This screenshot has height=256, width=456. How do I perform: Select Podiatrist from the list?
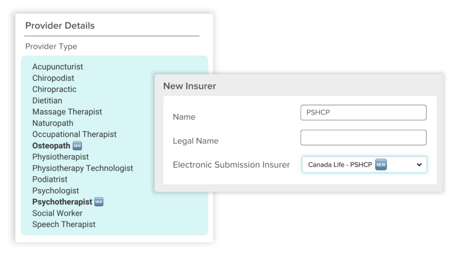coord(51,179)
